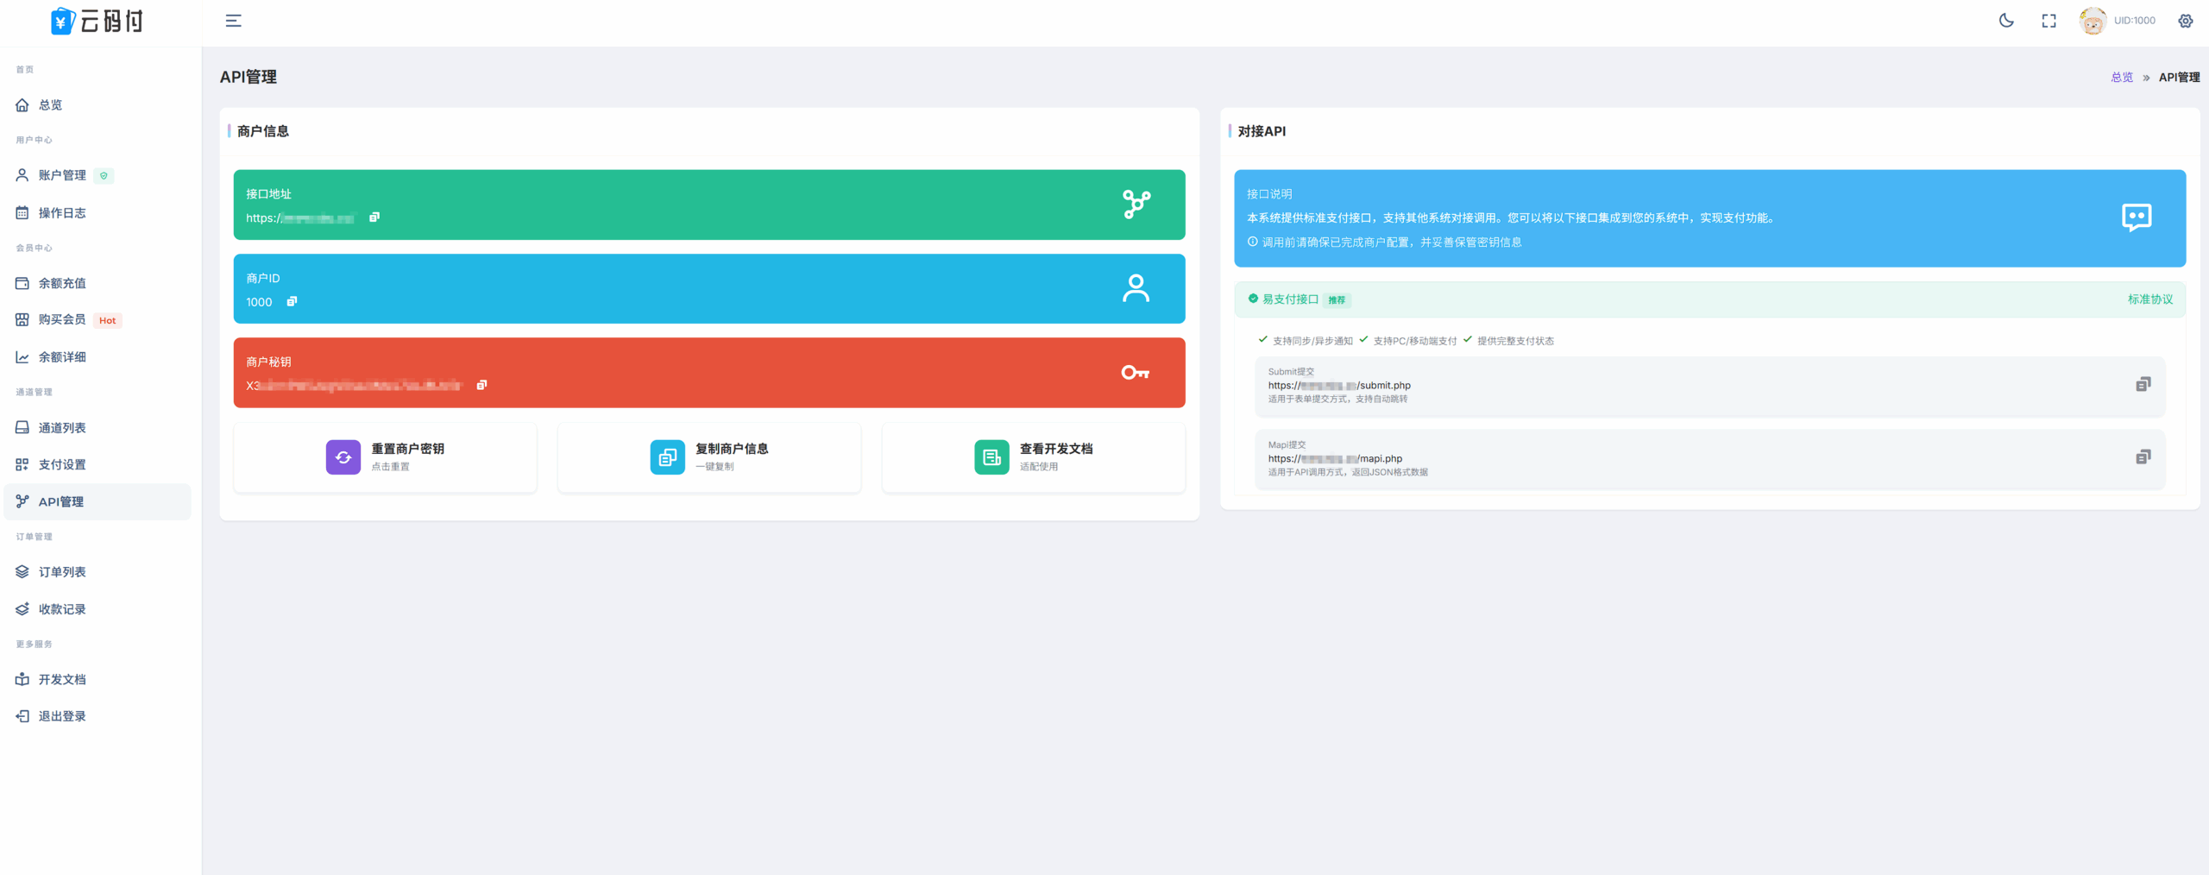The image size is (2209, 875).
Task: Toggle fullscreen mode icon
Action: 2049,21
